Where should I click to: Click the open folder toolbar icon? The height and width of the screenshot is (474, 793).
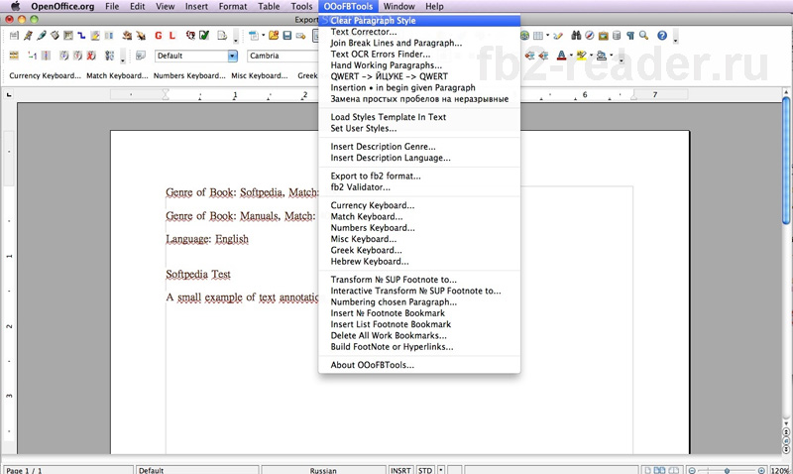click(x=274, y=36)
